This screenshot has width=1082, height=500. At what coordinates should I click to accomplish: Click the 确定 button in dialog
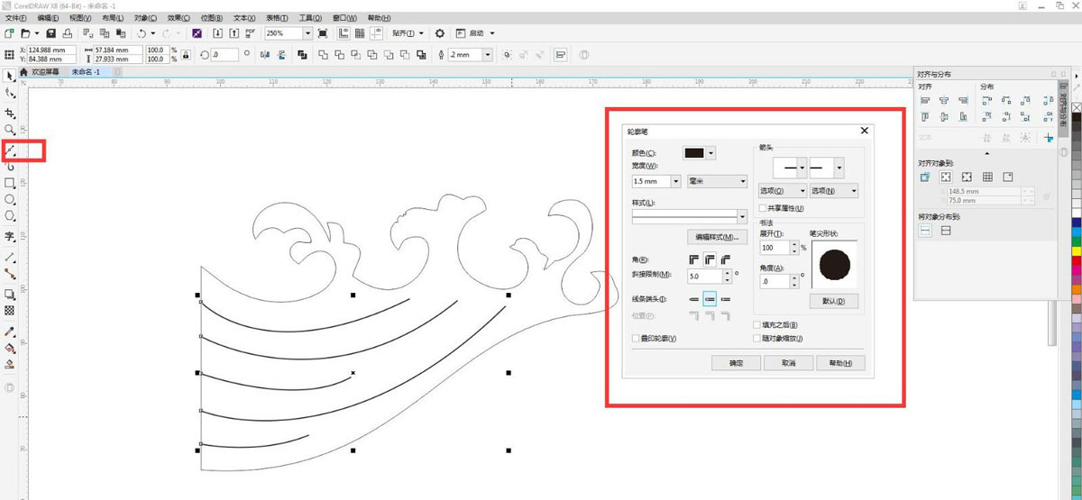(x=735, y=363)
